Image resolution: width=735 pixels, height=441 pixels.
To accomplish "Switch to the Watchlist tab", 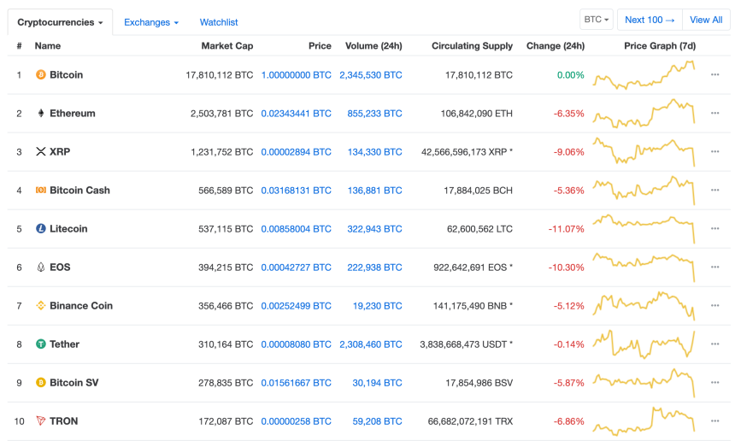I will pyautogui.click(x=219, y=22).
